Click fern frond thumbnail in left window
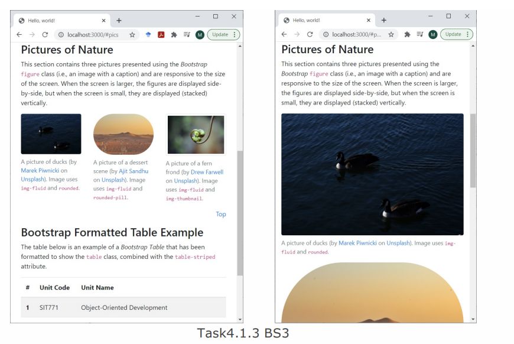Screen dimensions: 514x344 click(x=196, y=135)
